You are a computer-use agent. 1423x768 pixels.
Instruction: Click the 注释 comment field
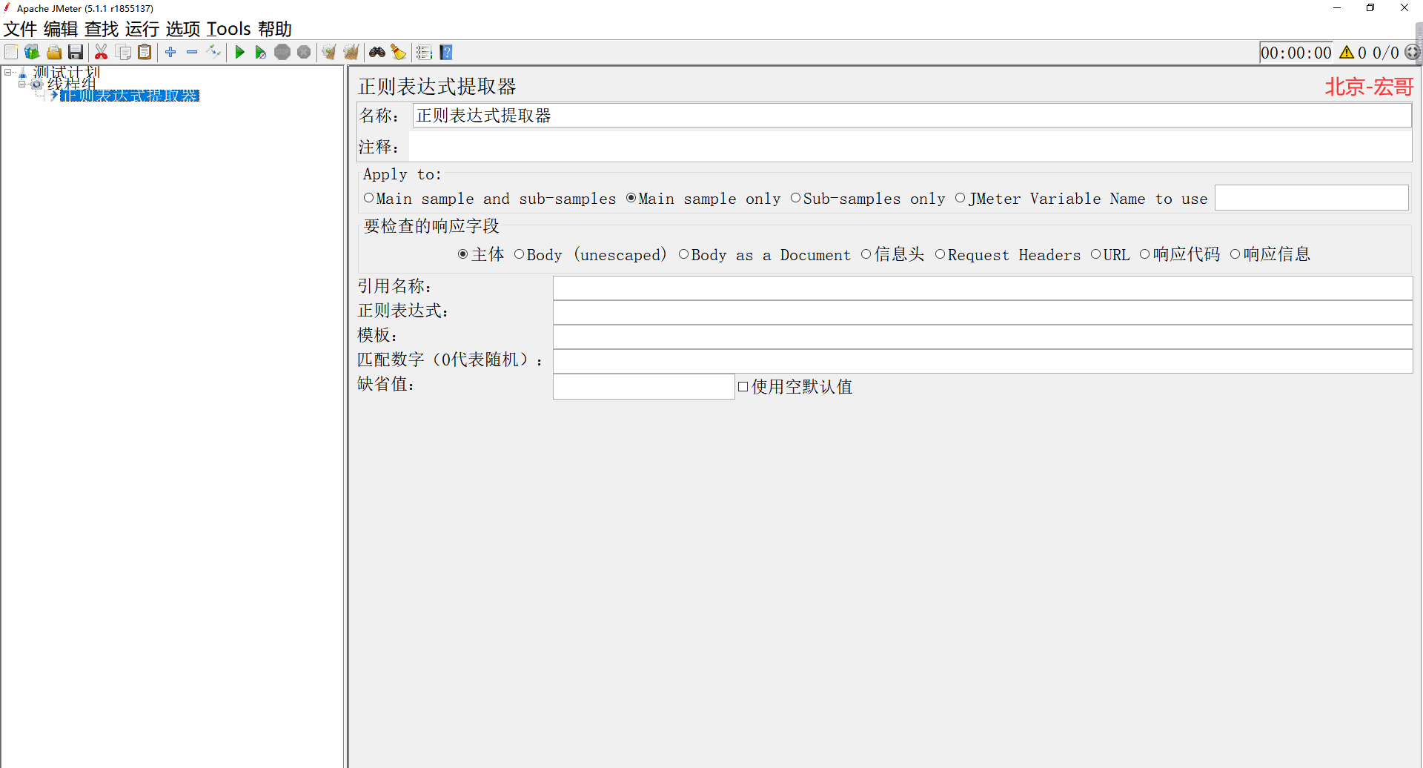pyautogui.click(x=910, y=147)
